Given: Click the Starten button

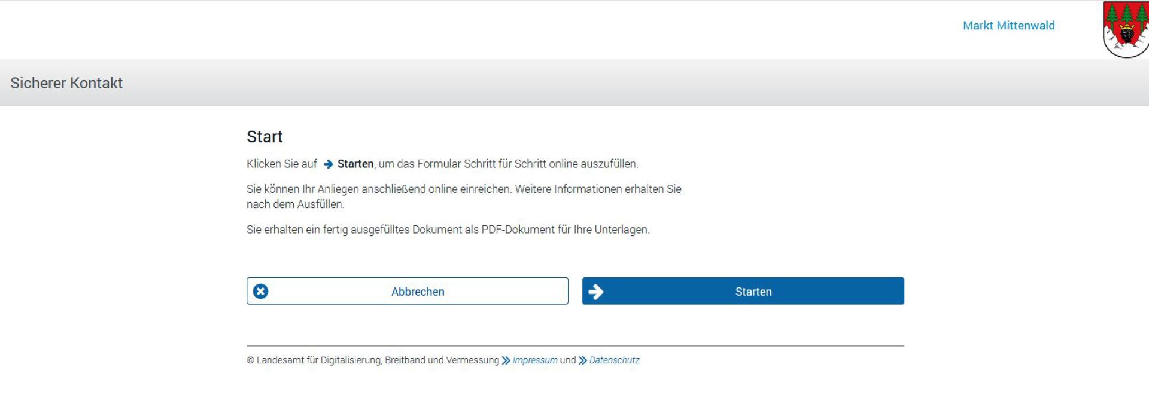Looking at the screenshot, I should (743, 291).
